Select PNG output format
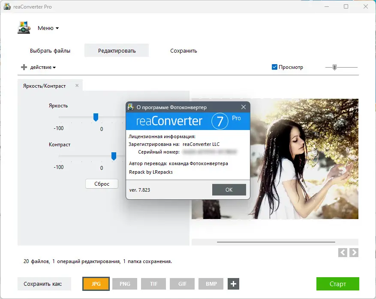The width and height of the screenshot is (376, 299). pos(125,284)
